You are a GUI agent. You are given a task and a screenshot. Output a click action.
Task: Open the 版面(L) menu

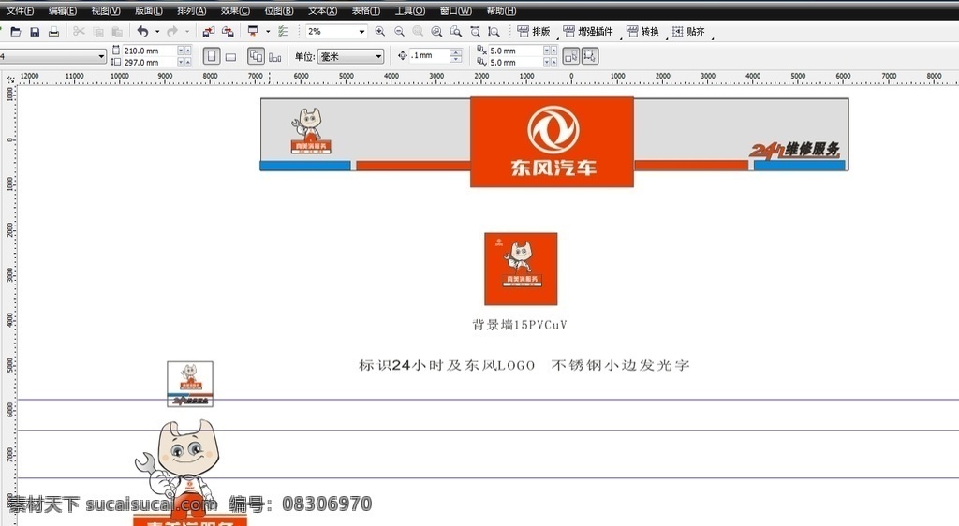point(149,11)
